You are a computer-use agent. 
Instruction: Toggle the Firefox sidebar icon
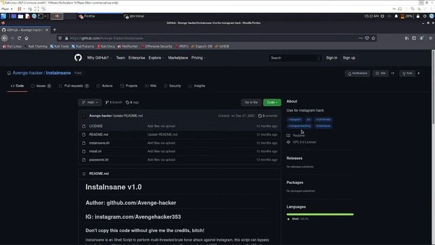click(x=414, y=38)
